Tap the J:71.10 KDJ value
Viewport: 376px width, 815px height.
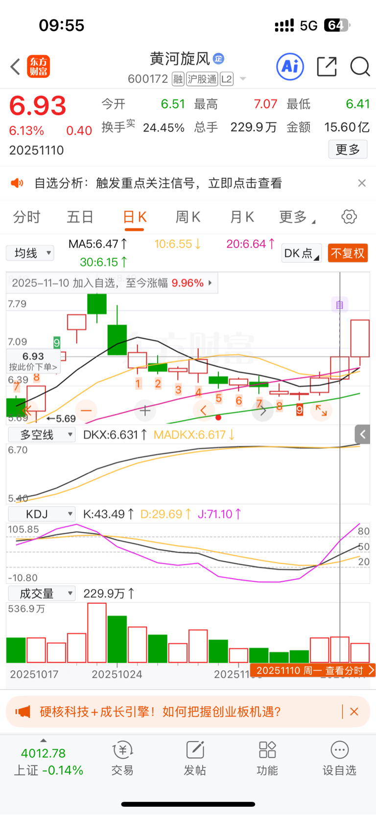(x=219, y=514)
